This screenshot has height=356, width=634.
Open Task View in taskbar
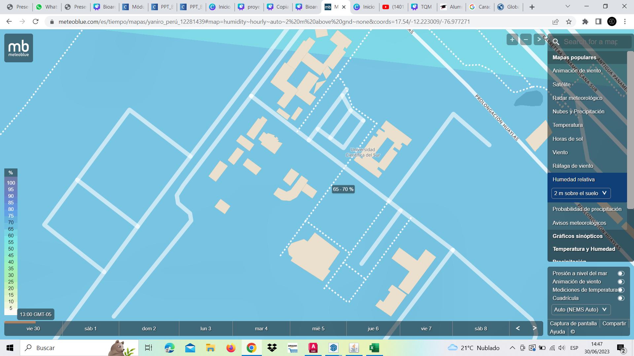149,348
